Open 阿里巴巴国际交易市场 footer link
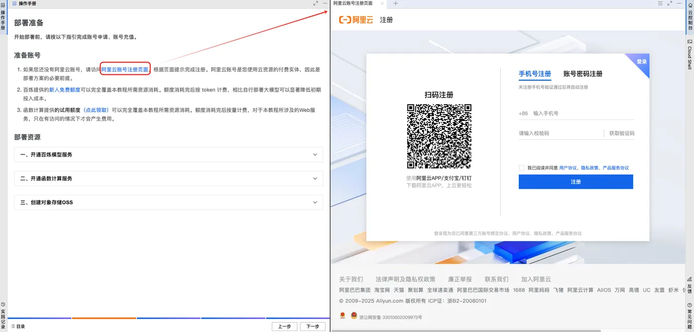 point(483,290)
